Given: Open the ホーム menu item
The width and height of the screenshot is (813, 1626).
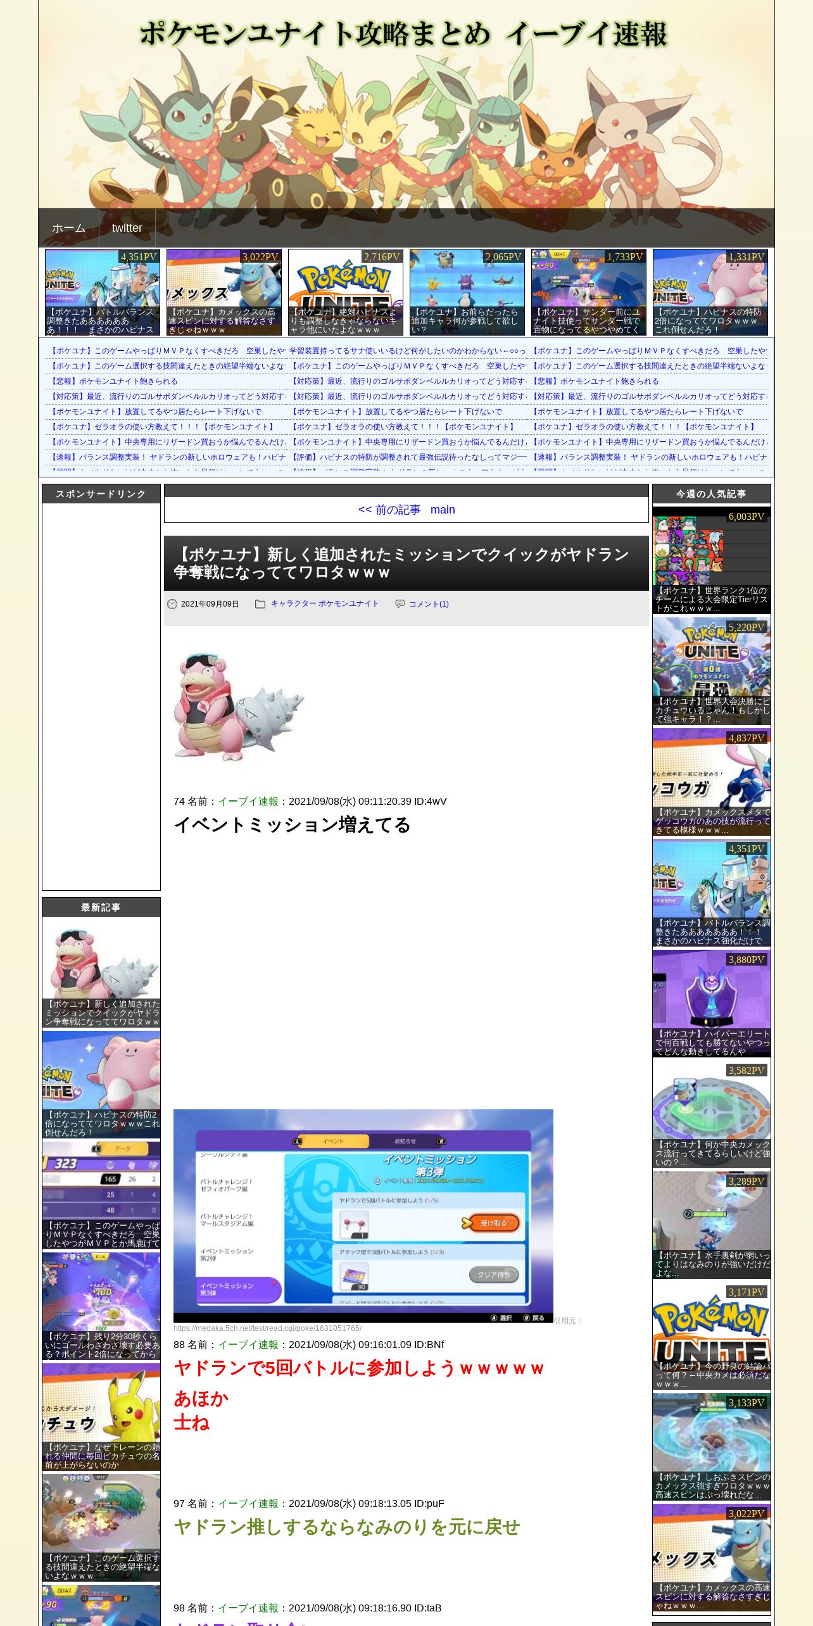Looking at the screenshot, I should pos(69,228).
